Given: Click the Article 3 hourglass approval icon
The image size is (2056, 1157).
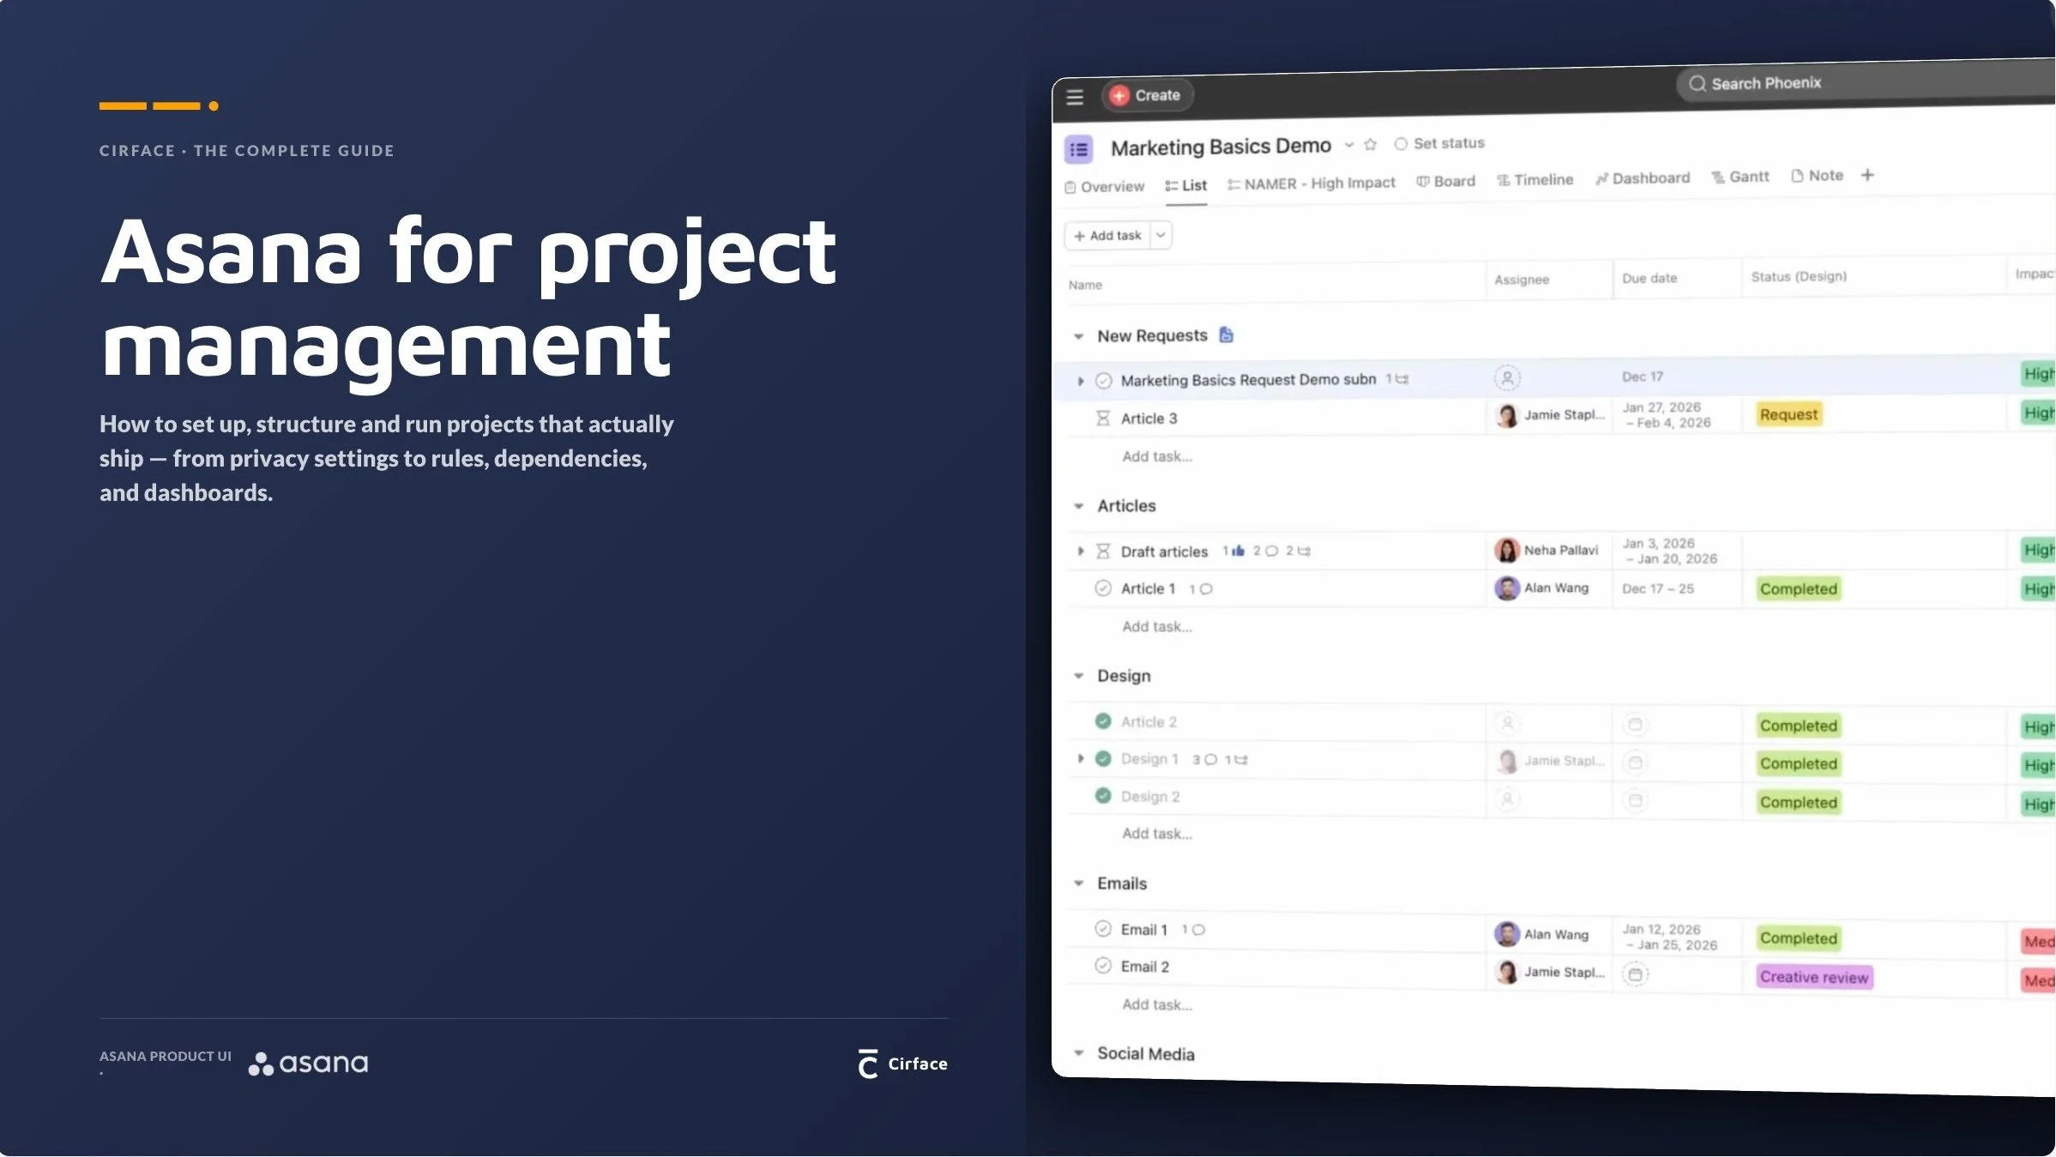Looking at the screenshot, I should 1103,419.
